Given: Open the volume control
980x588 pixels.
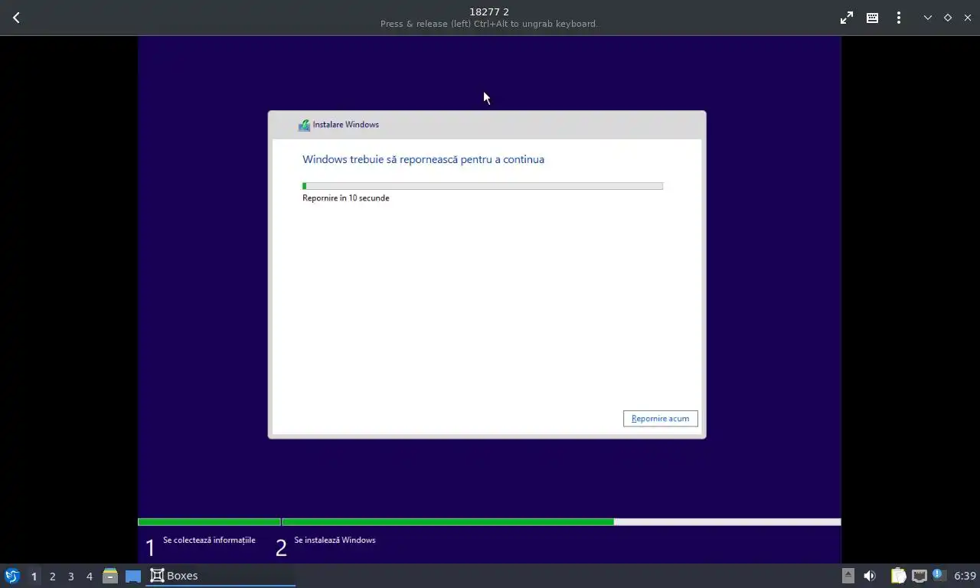Looking at the screenshot, I should [x=870, y=576].
